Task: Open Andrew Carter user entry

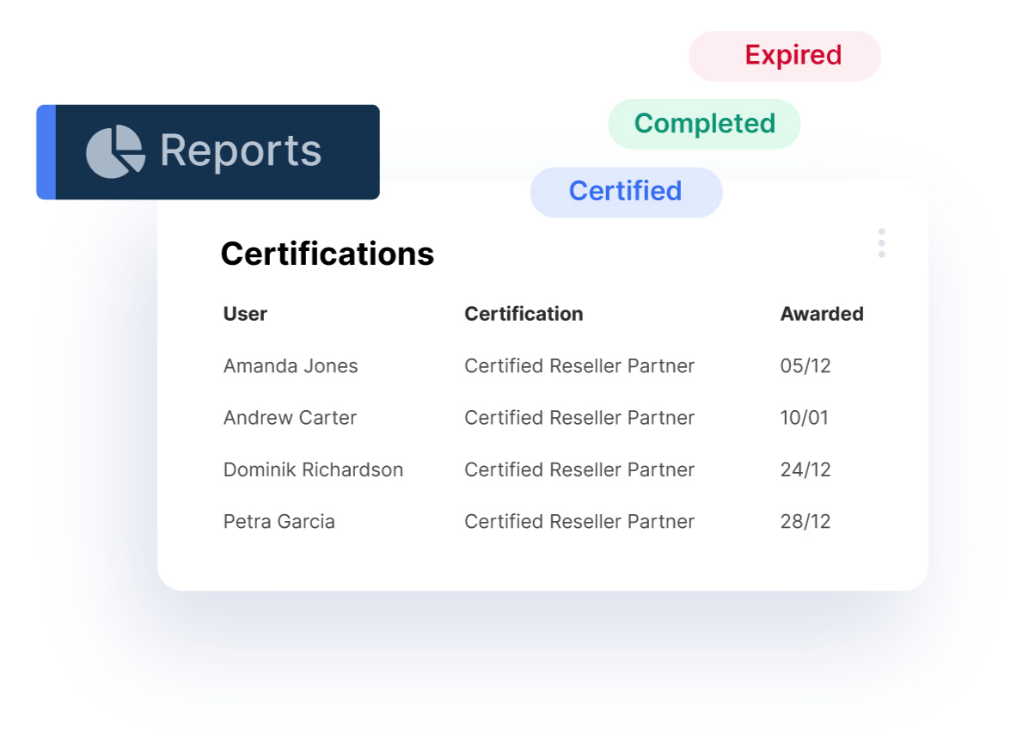Action: coord(290,418)
